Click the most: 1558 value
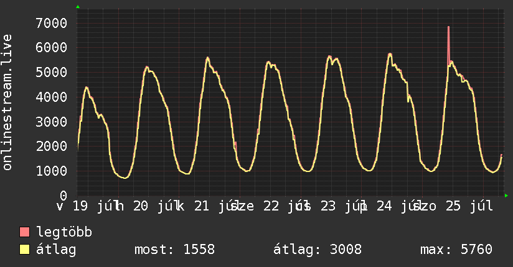513x267 pixels. [x=174, y=250]
